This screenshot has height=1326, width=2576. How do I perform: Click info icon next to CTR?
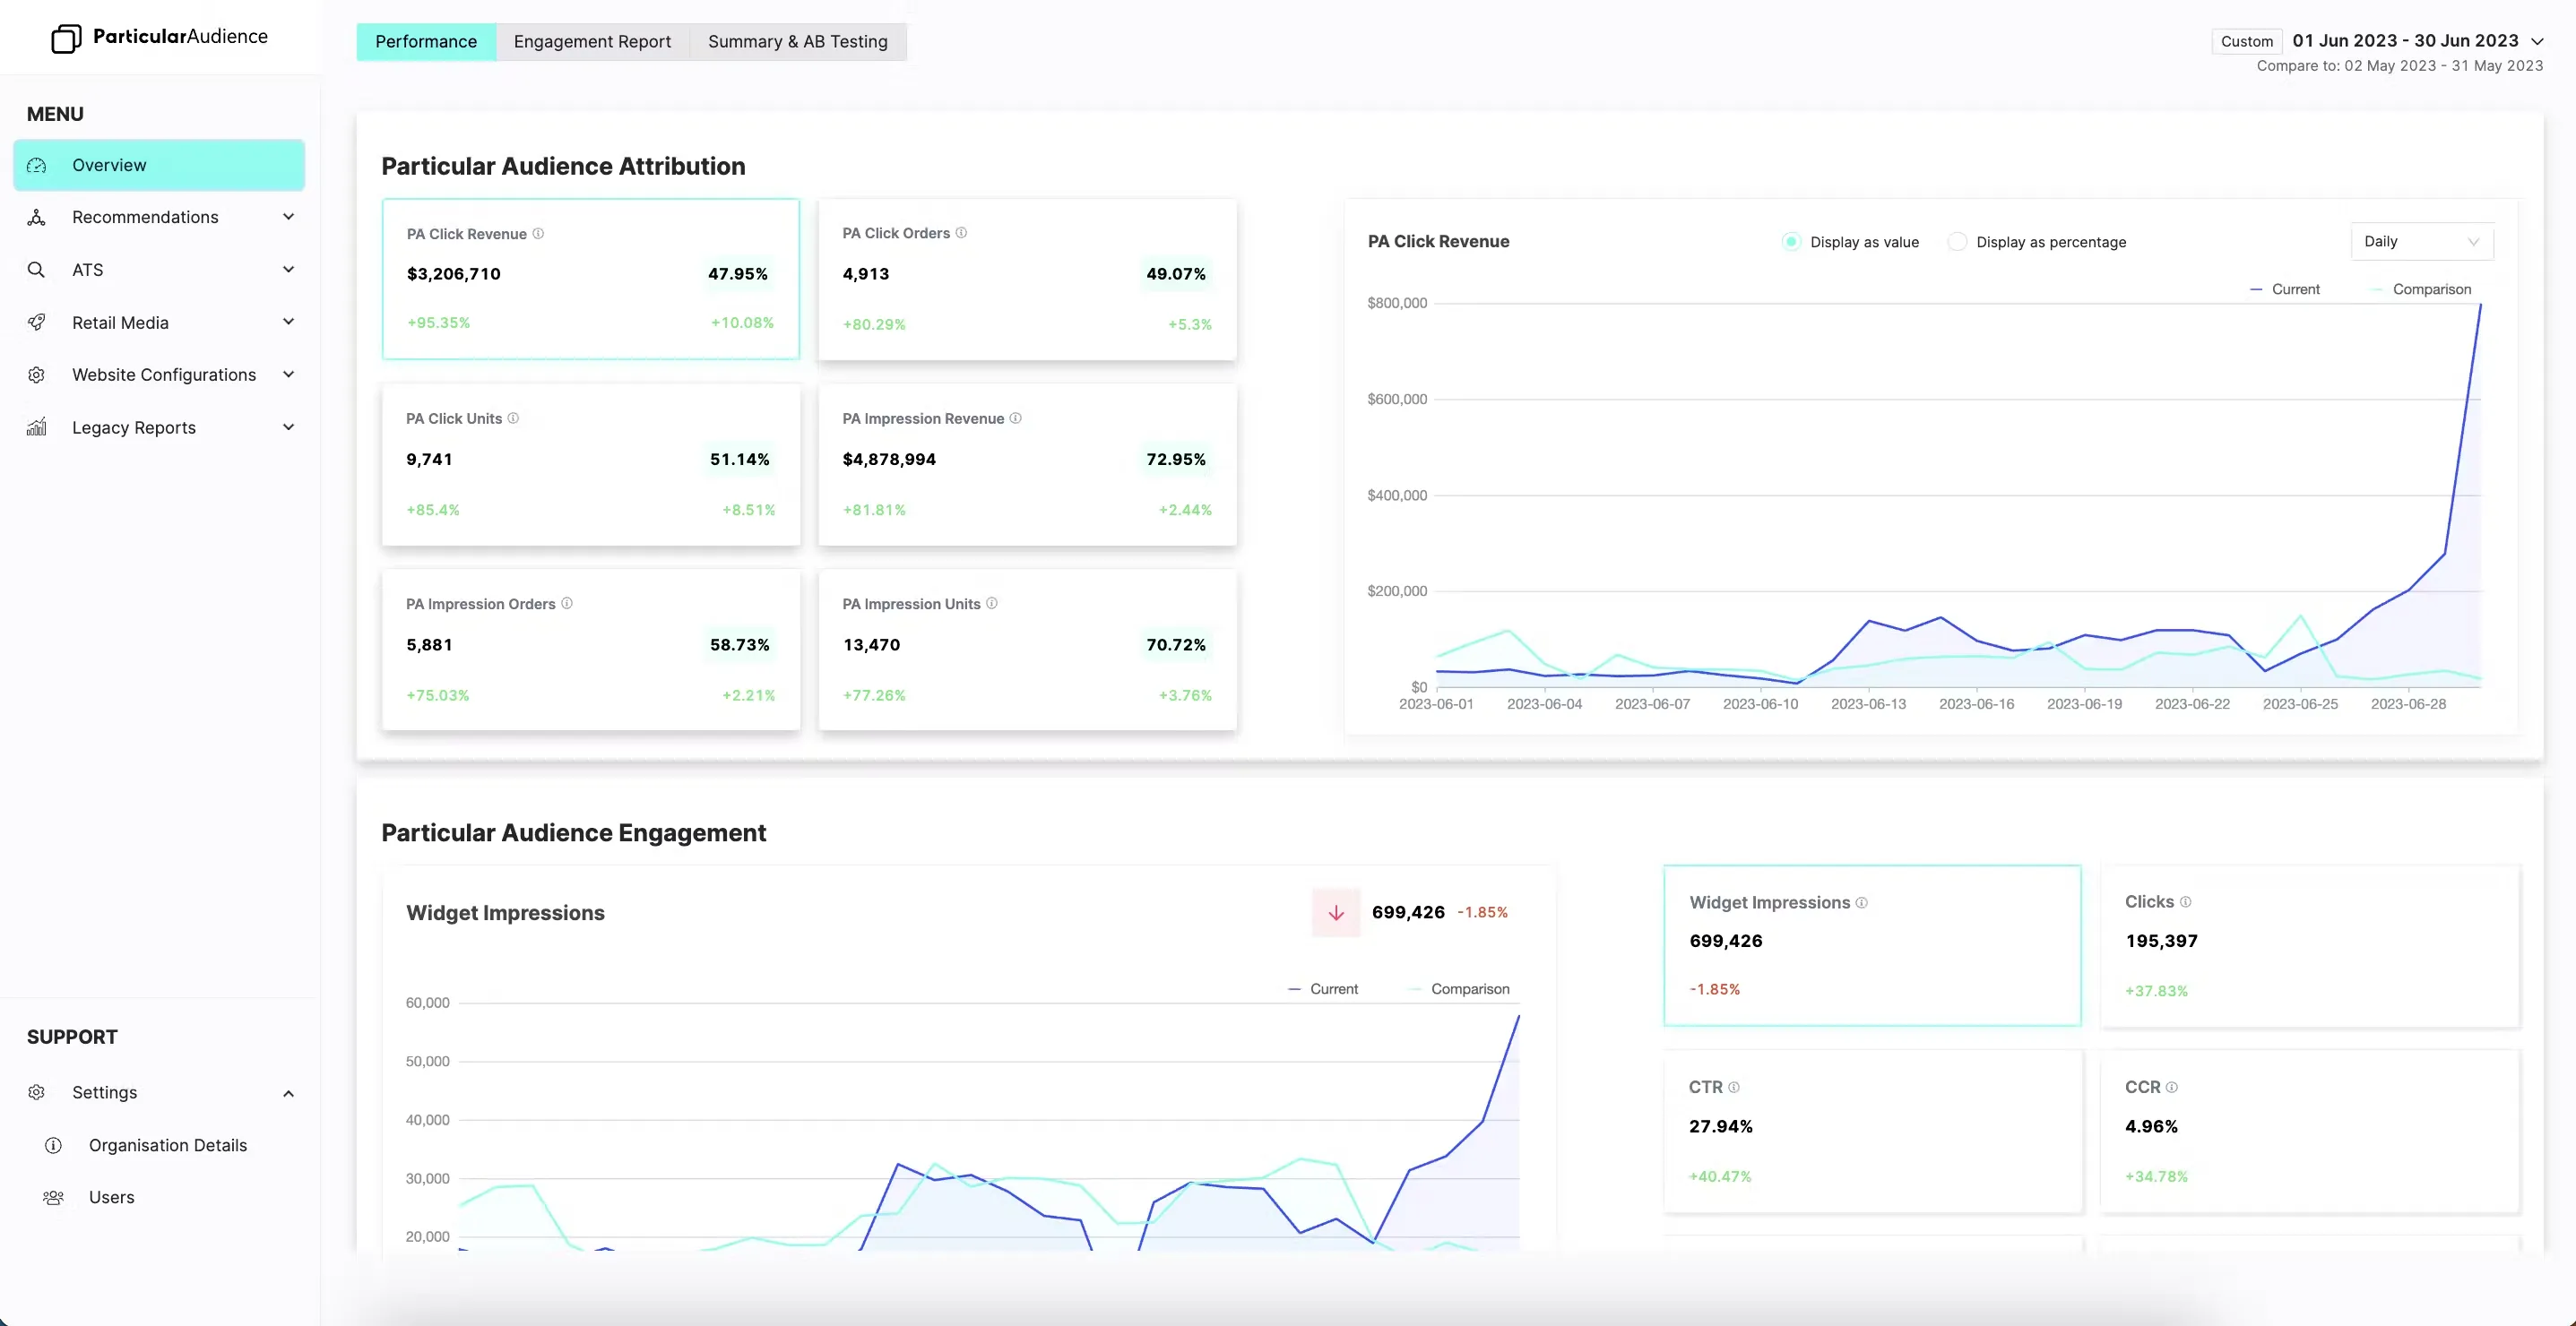[1734, 1087]
